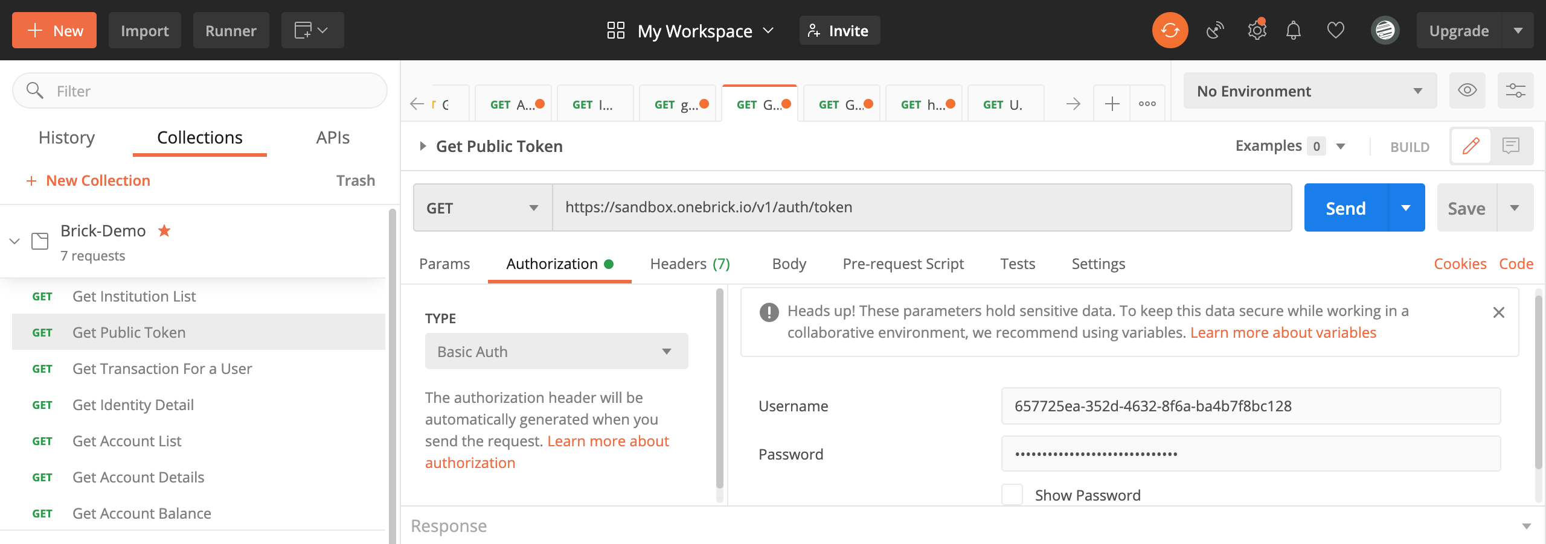Create a New Collection
1546x544 pixels.
point(88,180)
